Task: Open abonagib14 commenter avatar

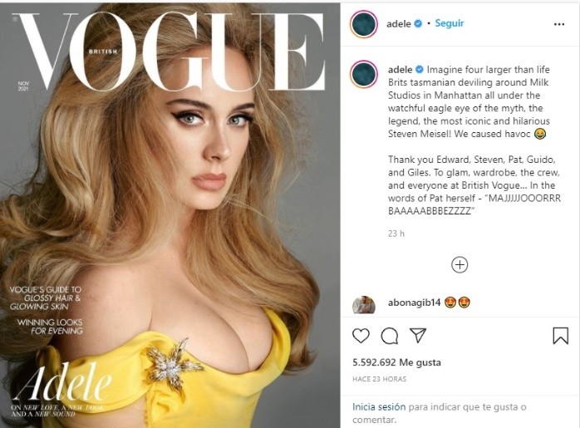Action: pos(364,305)
